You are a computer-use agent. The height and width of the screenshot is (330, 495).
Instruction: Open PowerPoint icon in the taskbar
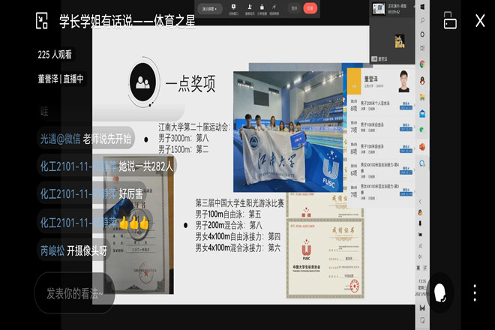[422, 147]
